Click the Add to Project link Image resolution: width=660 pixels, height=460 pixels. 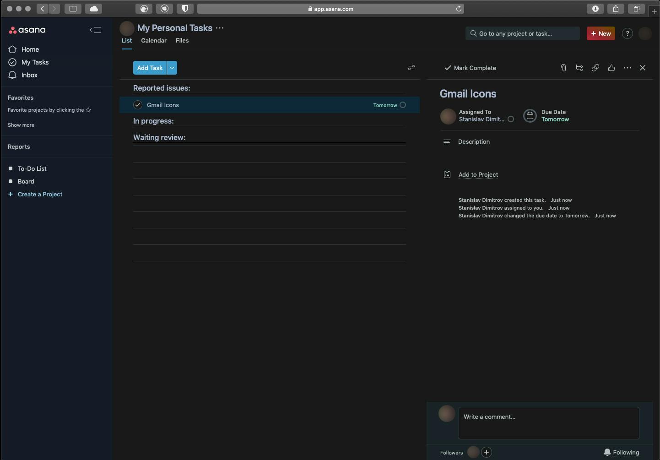point(478,175)
